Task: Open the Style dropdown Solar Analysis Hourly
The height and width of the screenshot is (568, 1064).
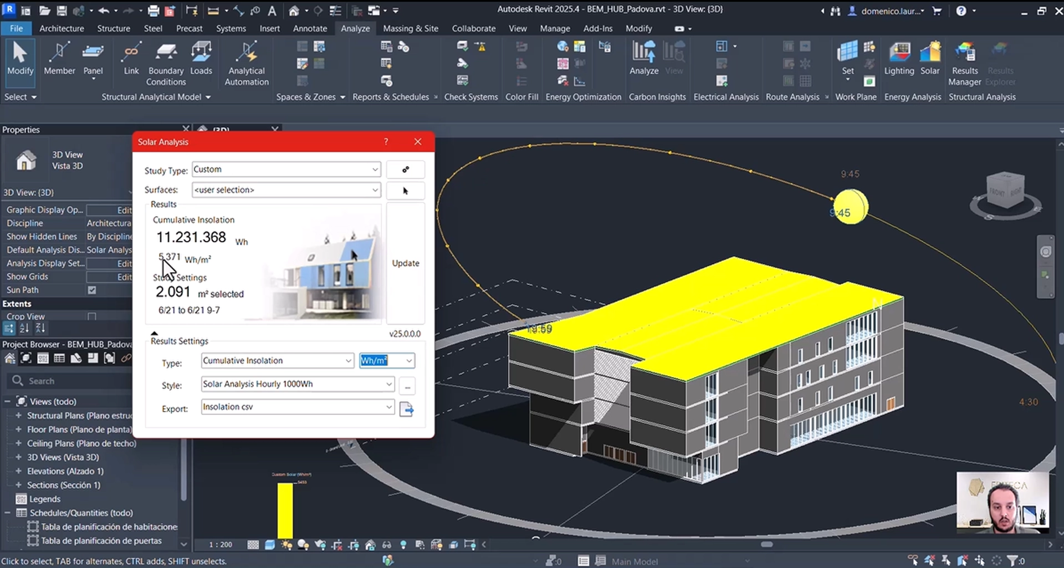Action: coord(298,384)
